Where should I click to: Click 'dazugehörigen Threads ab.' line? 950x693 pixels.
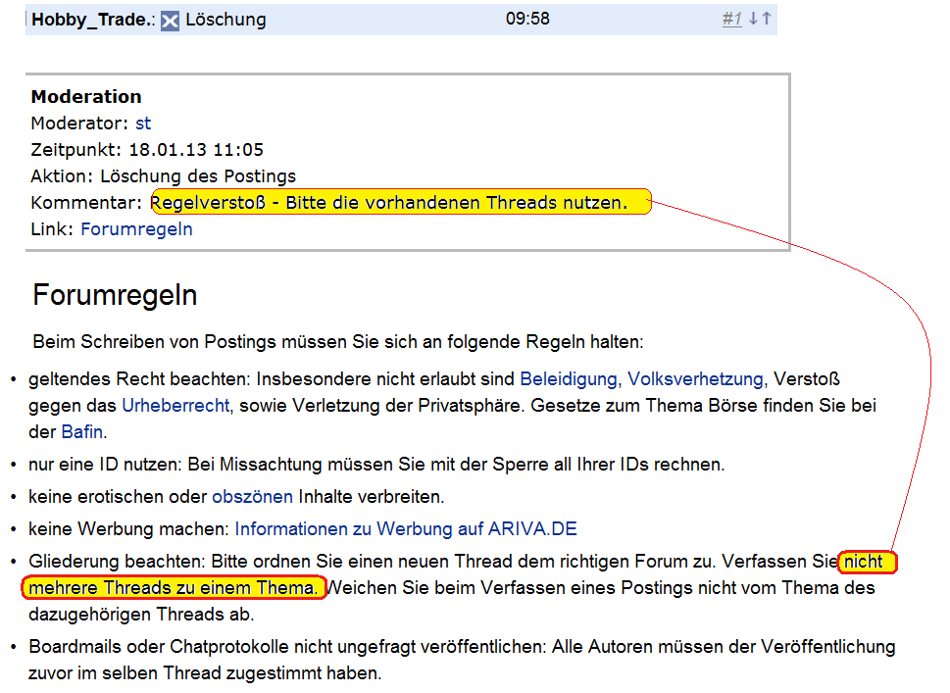[x=141, y=615]
